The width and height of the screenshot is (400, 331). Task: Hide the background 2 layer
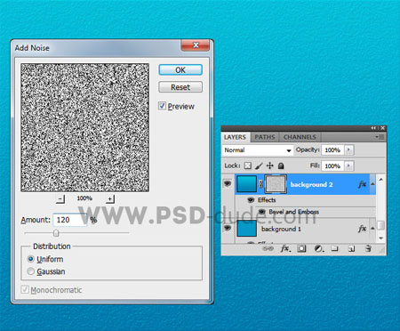tap(228, 184)
